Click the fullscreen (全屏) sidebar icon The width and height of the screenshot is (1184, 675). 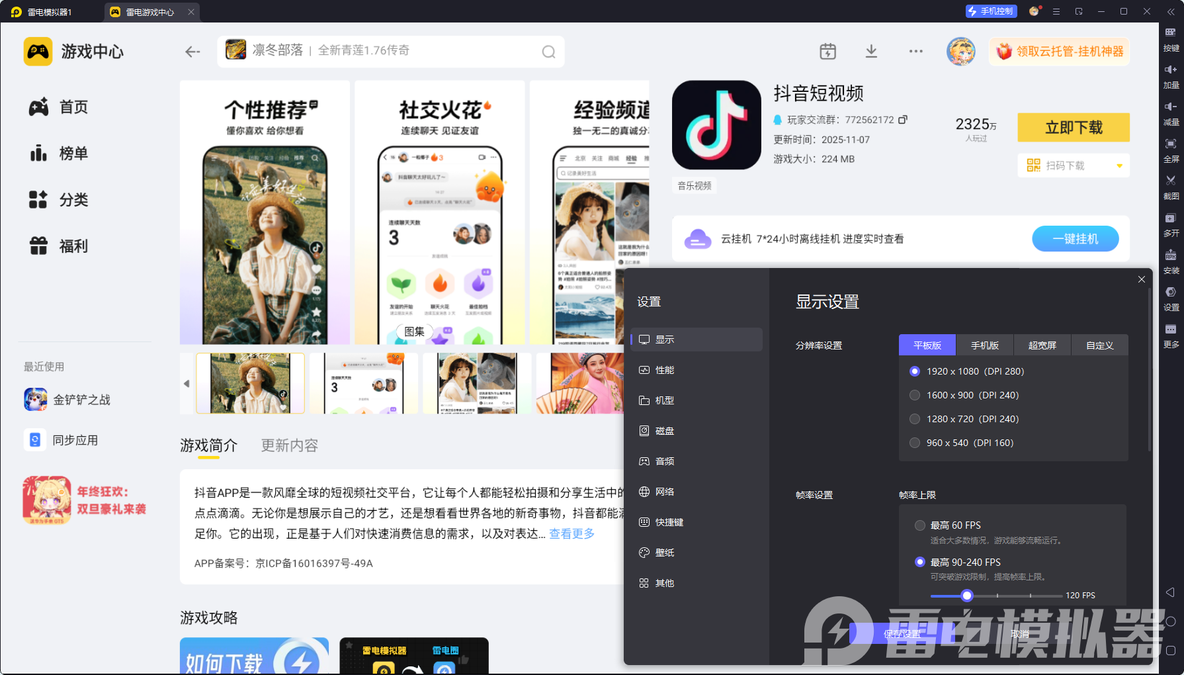tap(1170, 144)
